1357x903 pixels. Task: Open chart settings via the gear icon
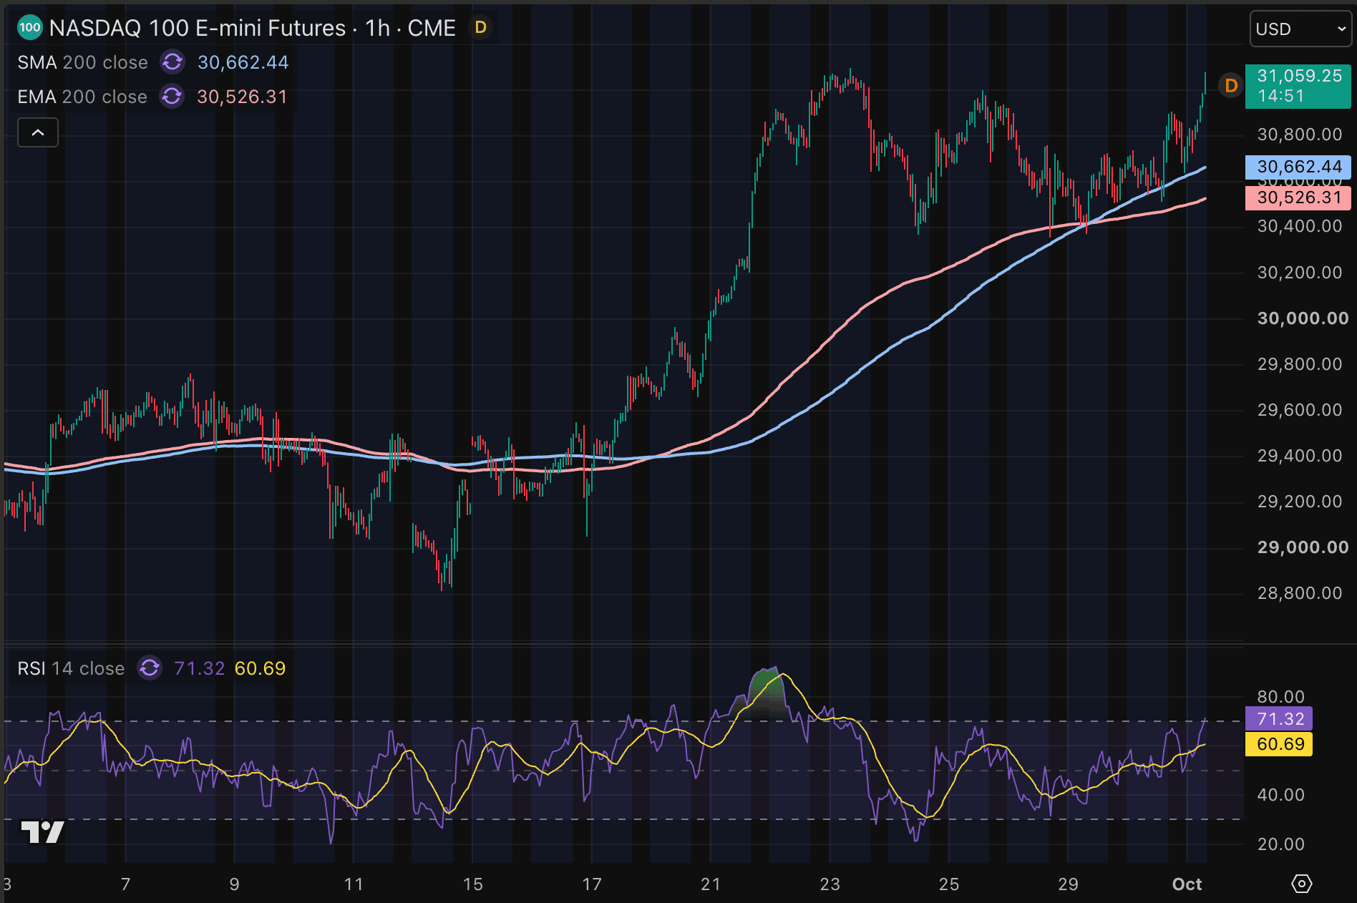coord(1301,884)
